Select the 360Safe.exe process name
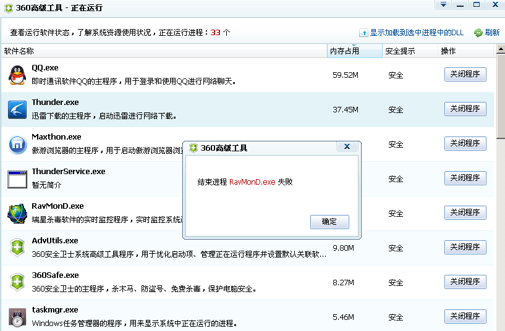The image size is (505, 331). click(56, 275)
